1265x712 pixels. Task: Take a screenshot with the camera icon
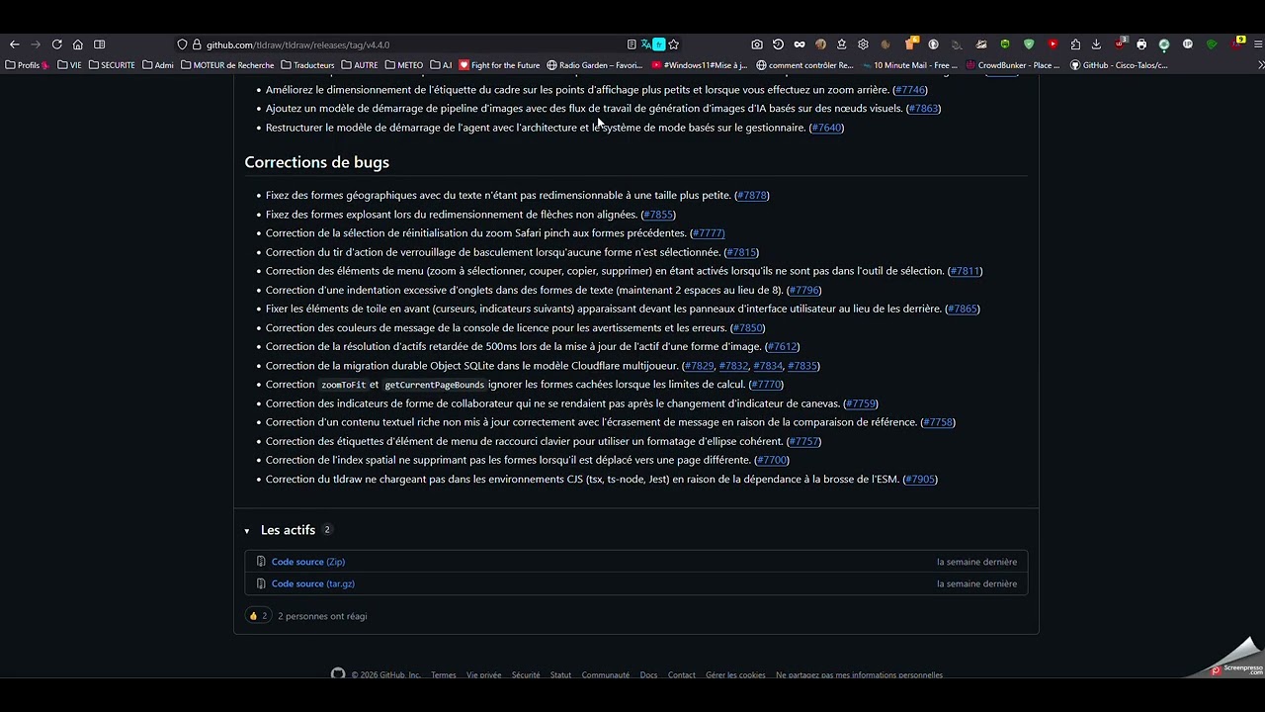pos(757,44)
